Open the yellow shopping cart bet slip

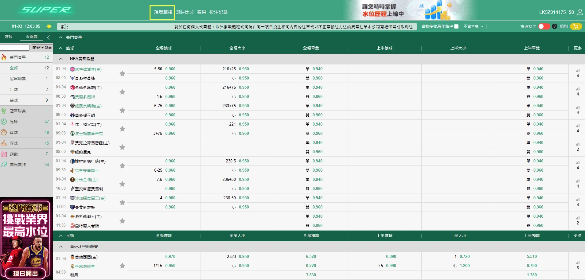tap(576, 26)
